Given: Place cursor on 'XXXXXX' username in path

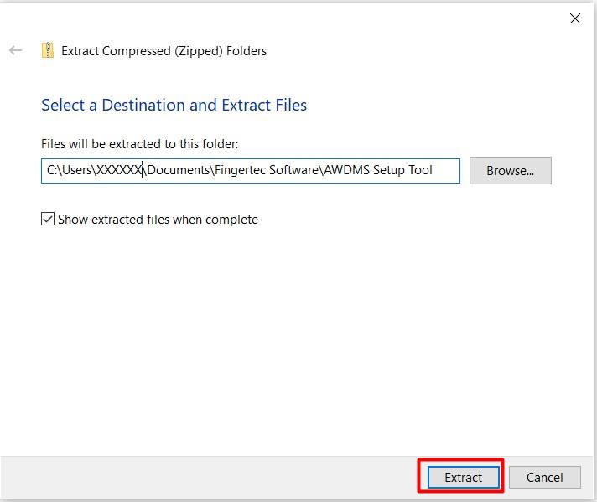Looking at the screenshot, I should (x=119, y=170).
